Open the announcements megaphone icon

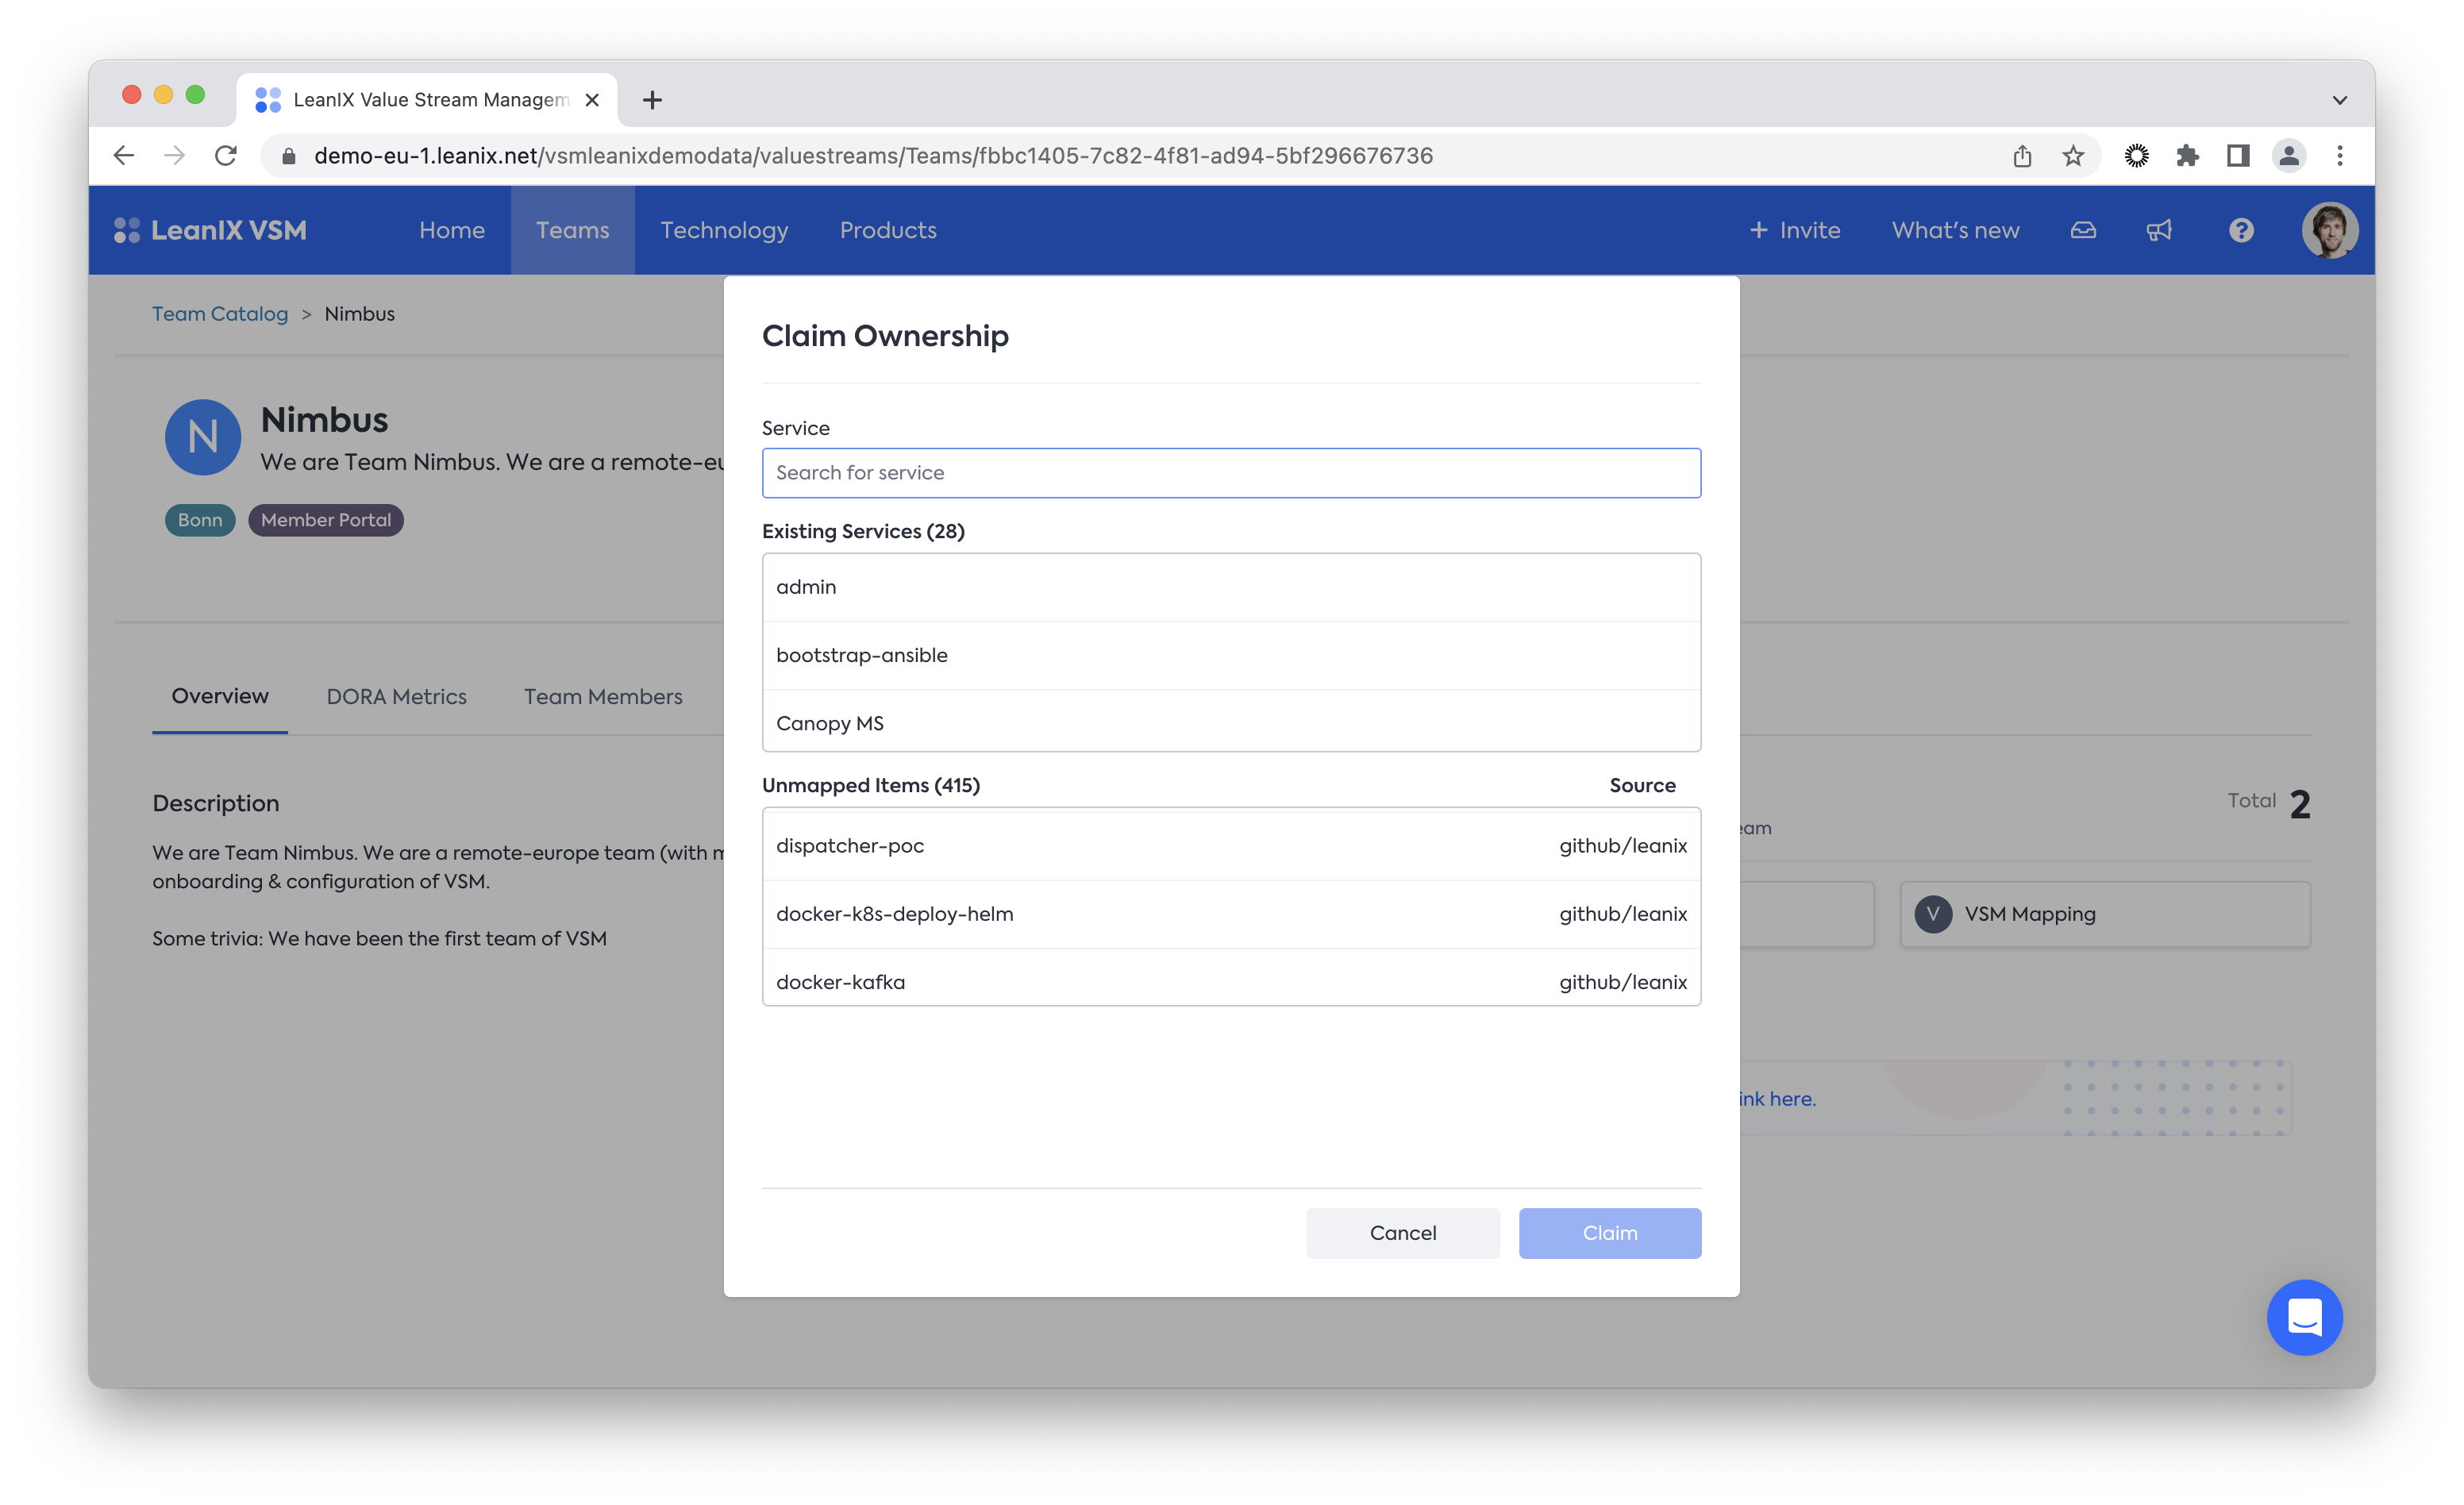[2159, 230]
